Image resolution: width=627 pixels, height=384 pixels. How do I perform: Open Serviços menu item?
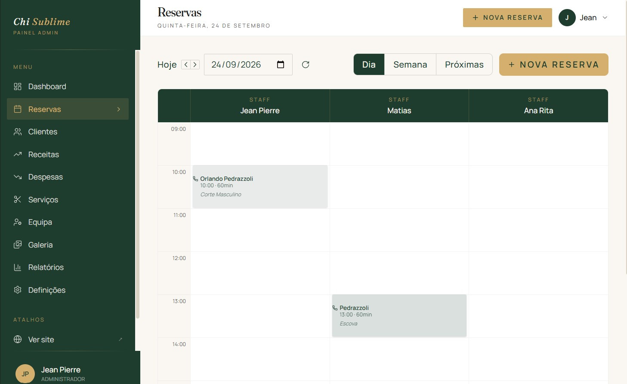(68, 200)
